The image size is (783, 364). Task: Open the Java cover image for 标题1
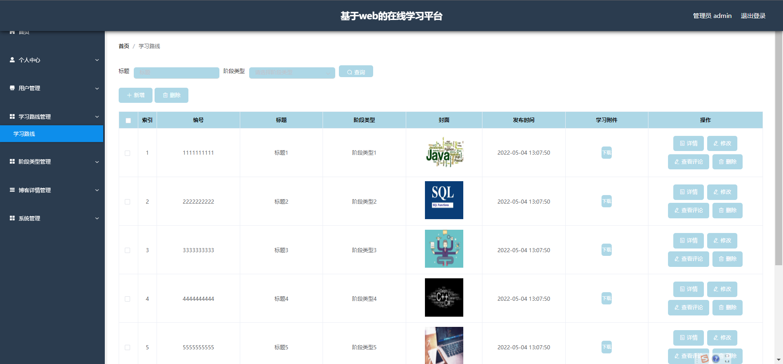point(444,152)
